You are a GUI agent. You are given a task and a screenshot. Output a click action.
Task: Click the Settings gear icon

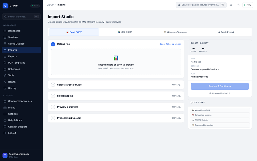[x=5, y=114]
